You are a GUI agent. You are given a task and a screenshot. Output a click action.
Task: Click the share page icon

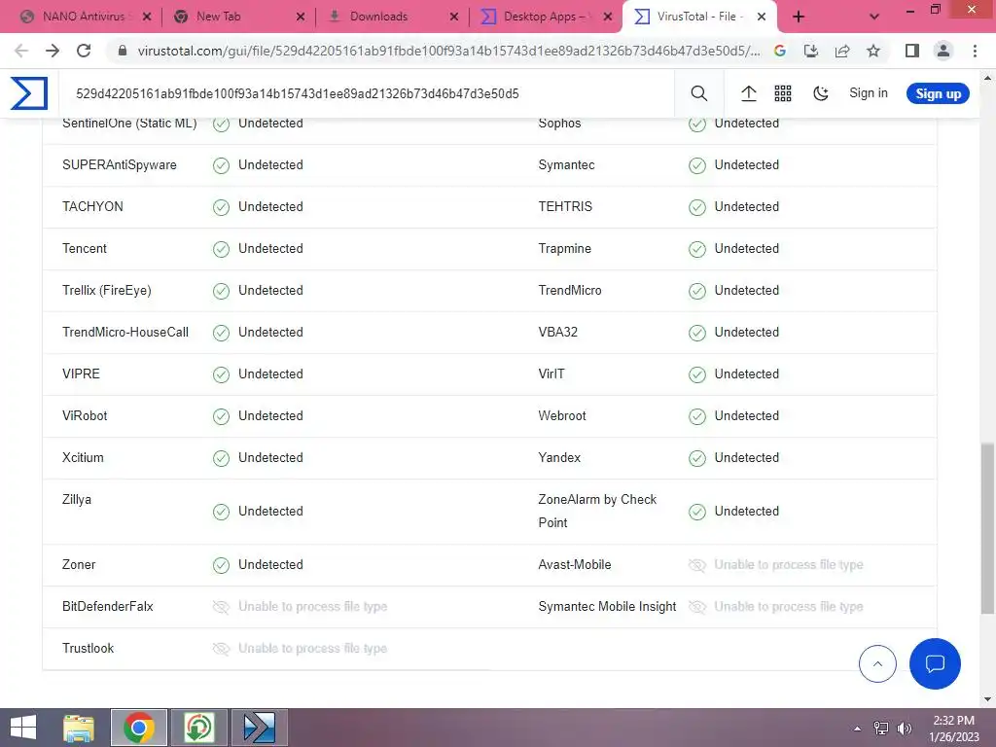coord(842,51)
